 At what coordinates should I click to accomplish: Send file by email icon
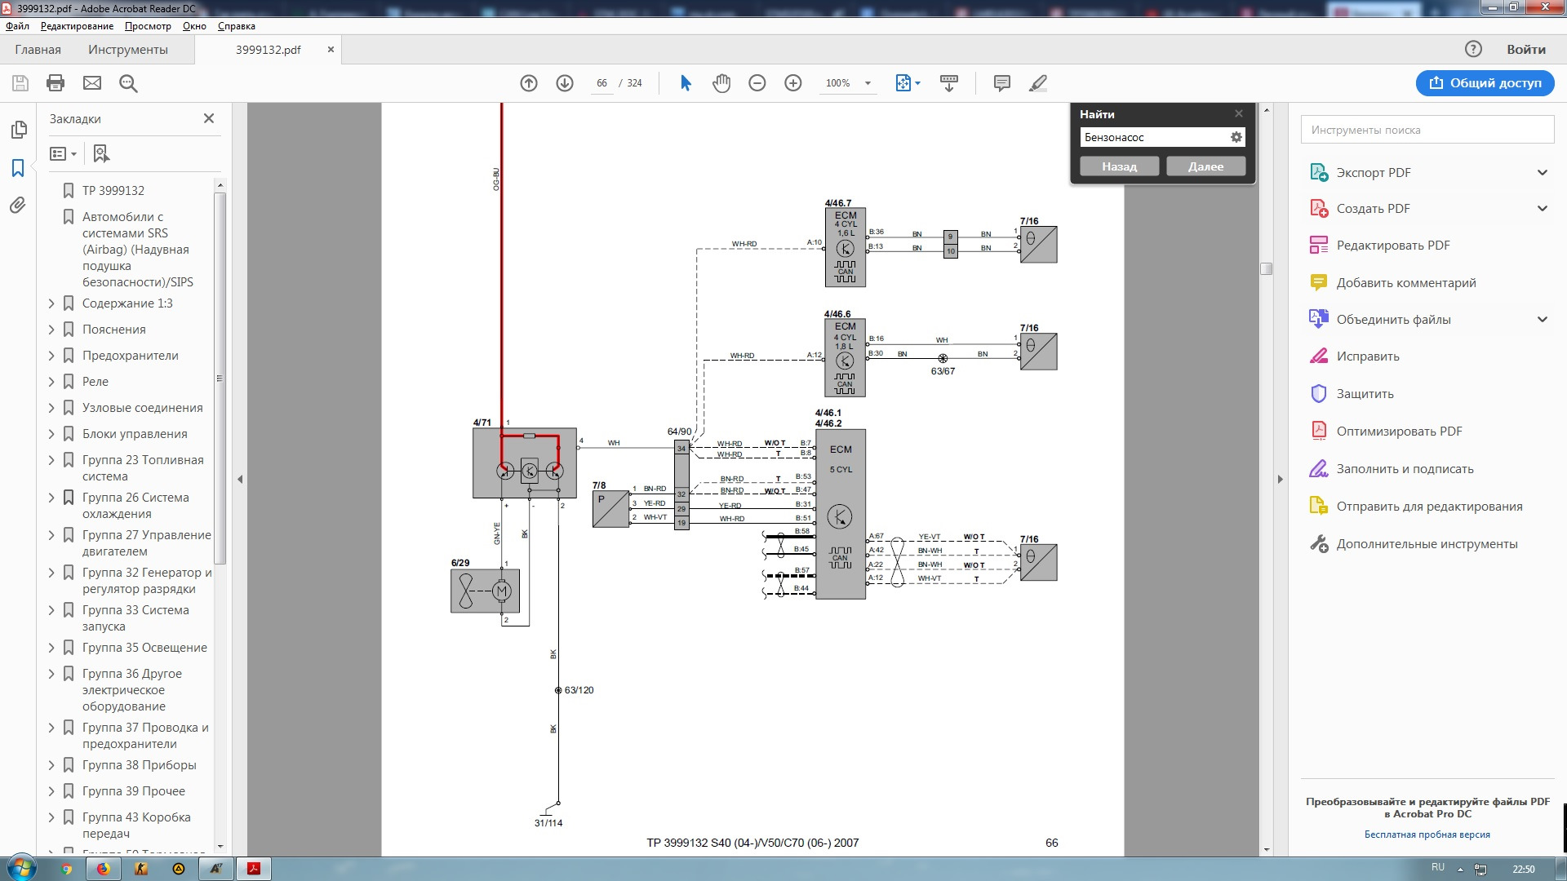(92, 83)
